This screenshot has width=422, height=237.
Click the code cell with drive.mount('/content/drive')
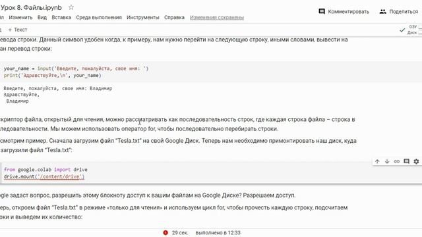pos(211,173)
